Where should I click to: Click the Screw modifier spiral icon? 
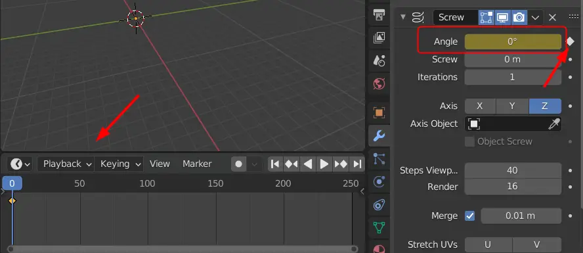pyautogui.click(x=418, y=18)
